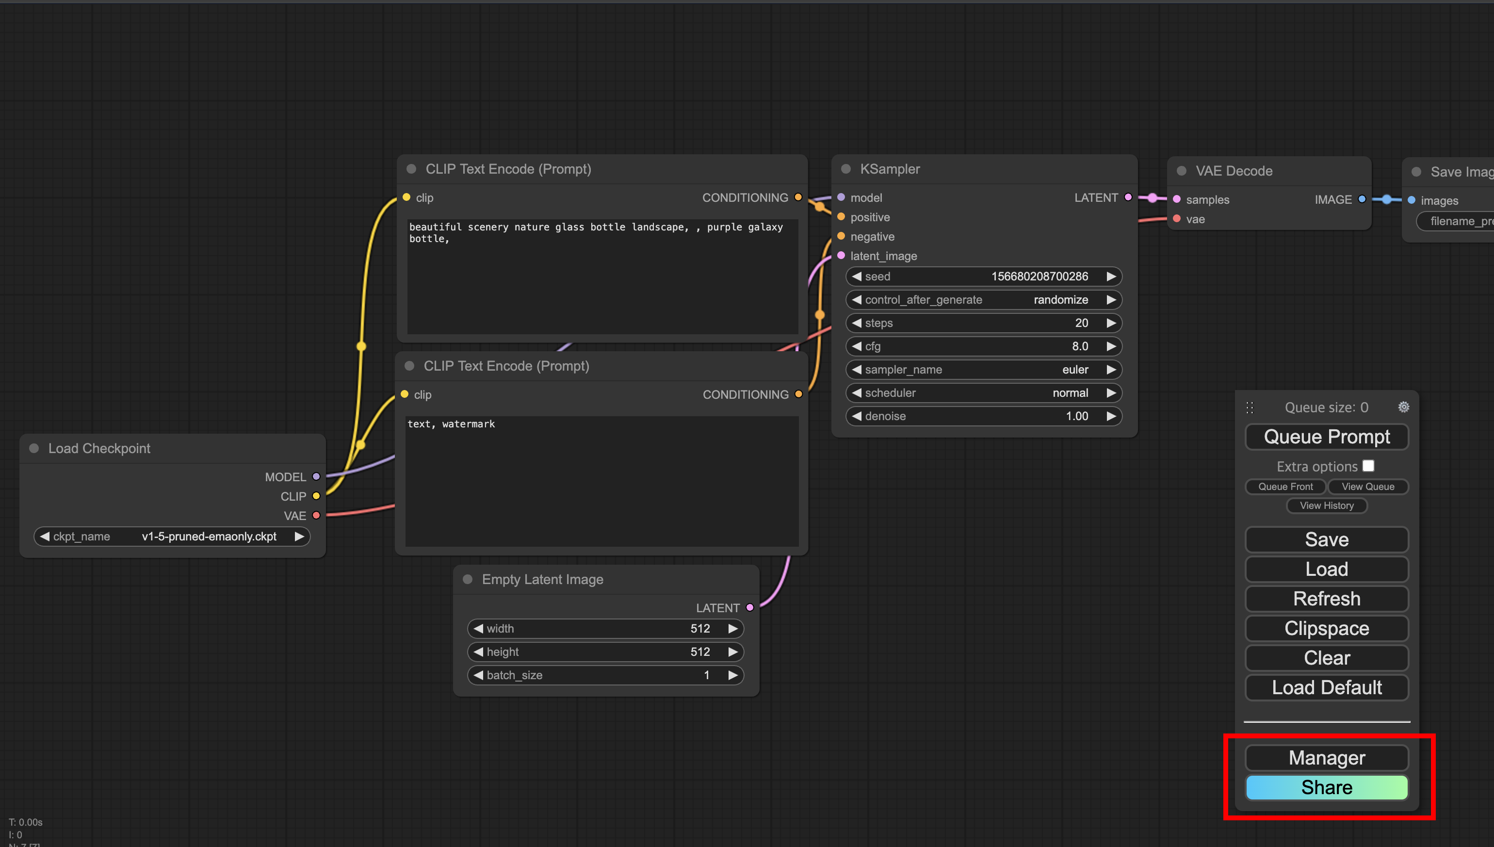Collapse the VAE Decode node dot
Screen dimensions: 1494x847
click(x=1182, y=171)
